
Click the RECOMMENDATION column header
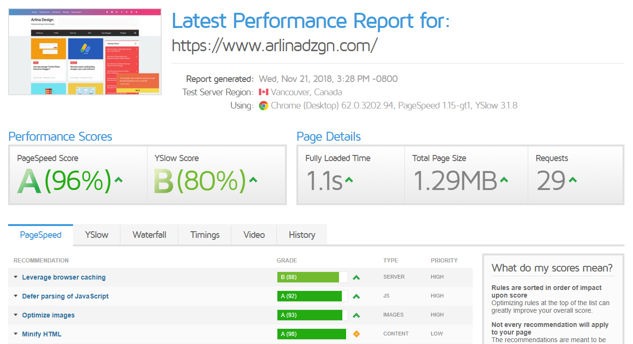click(x=41, y=261)
